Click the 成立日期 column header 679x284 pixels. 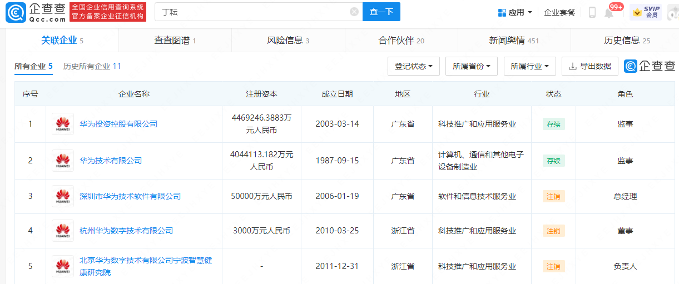(x=337, y=94)
